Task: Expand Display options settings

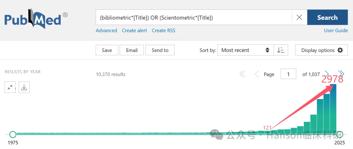Action: [x=322, y=50]
